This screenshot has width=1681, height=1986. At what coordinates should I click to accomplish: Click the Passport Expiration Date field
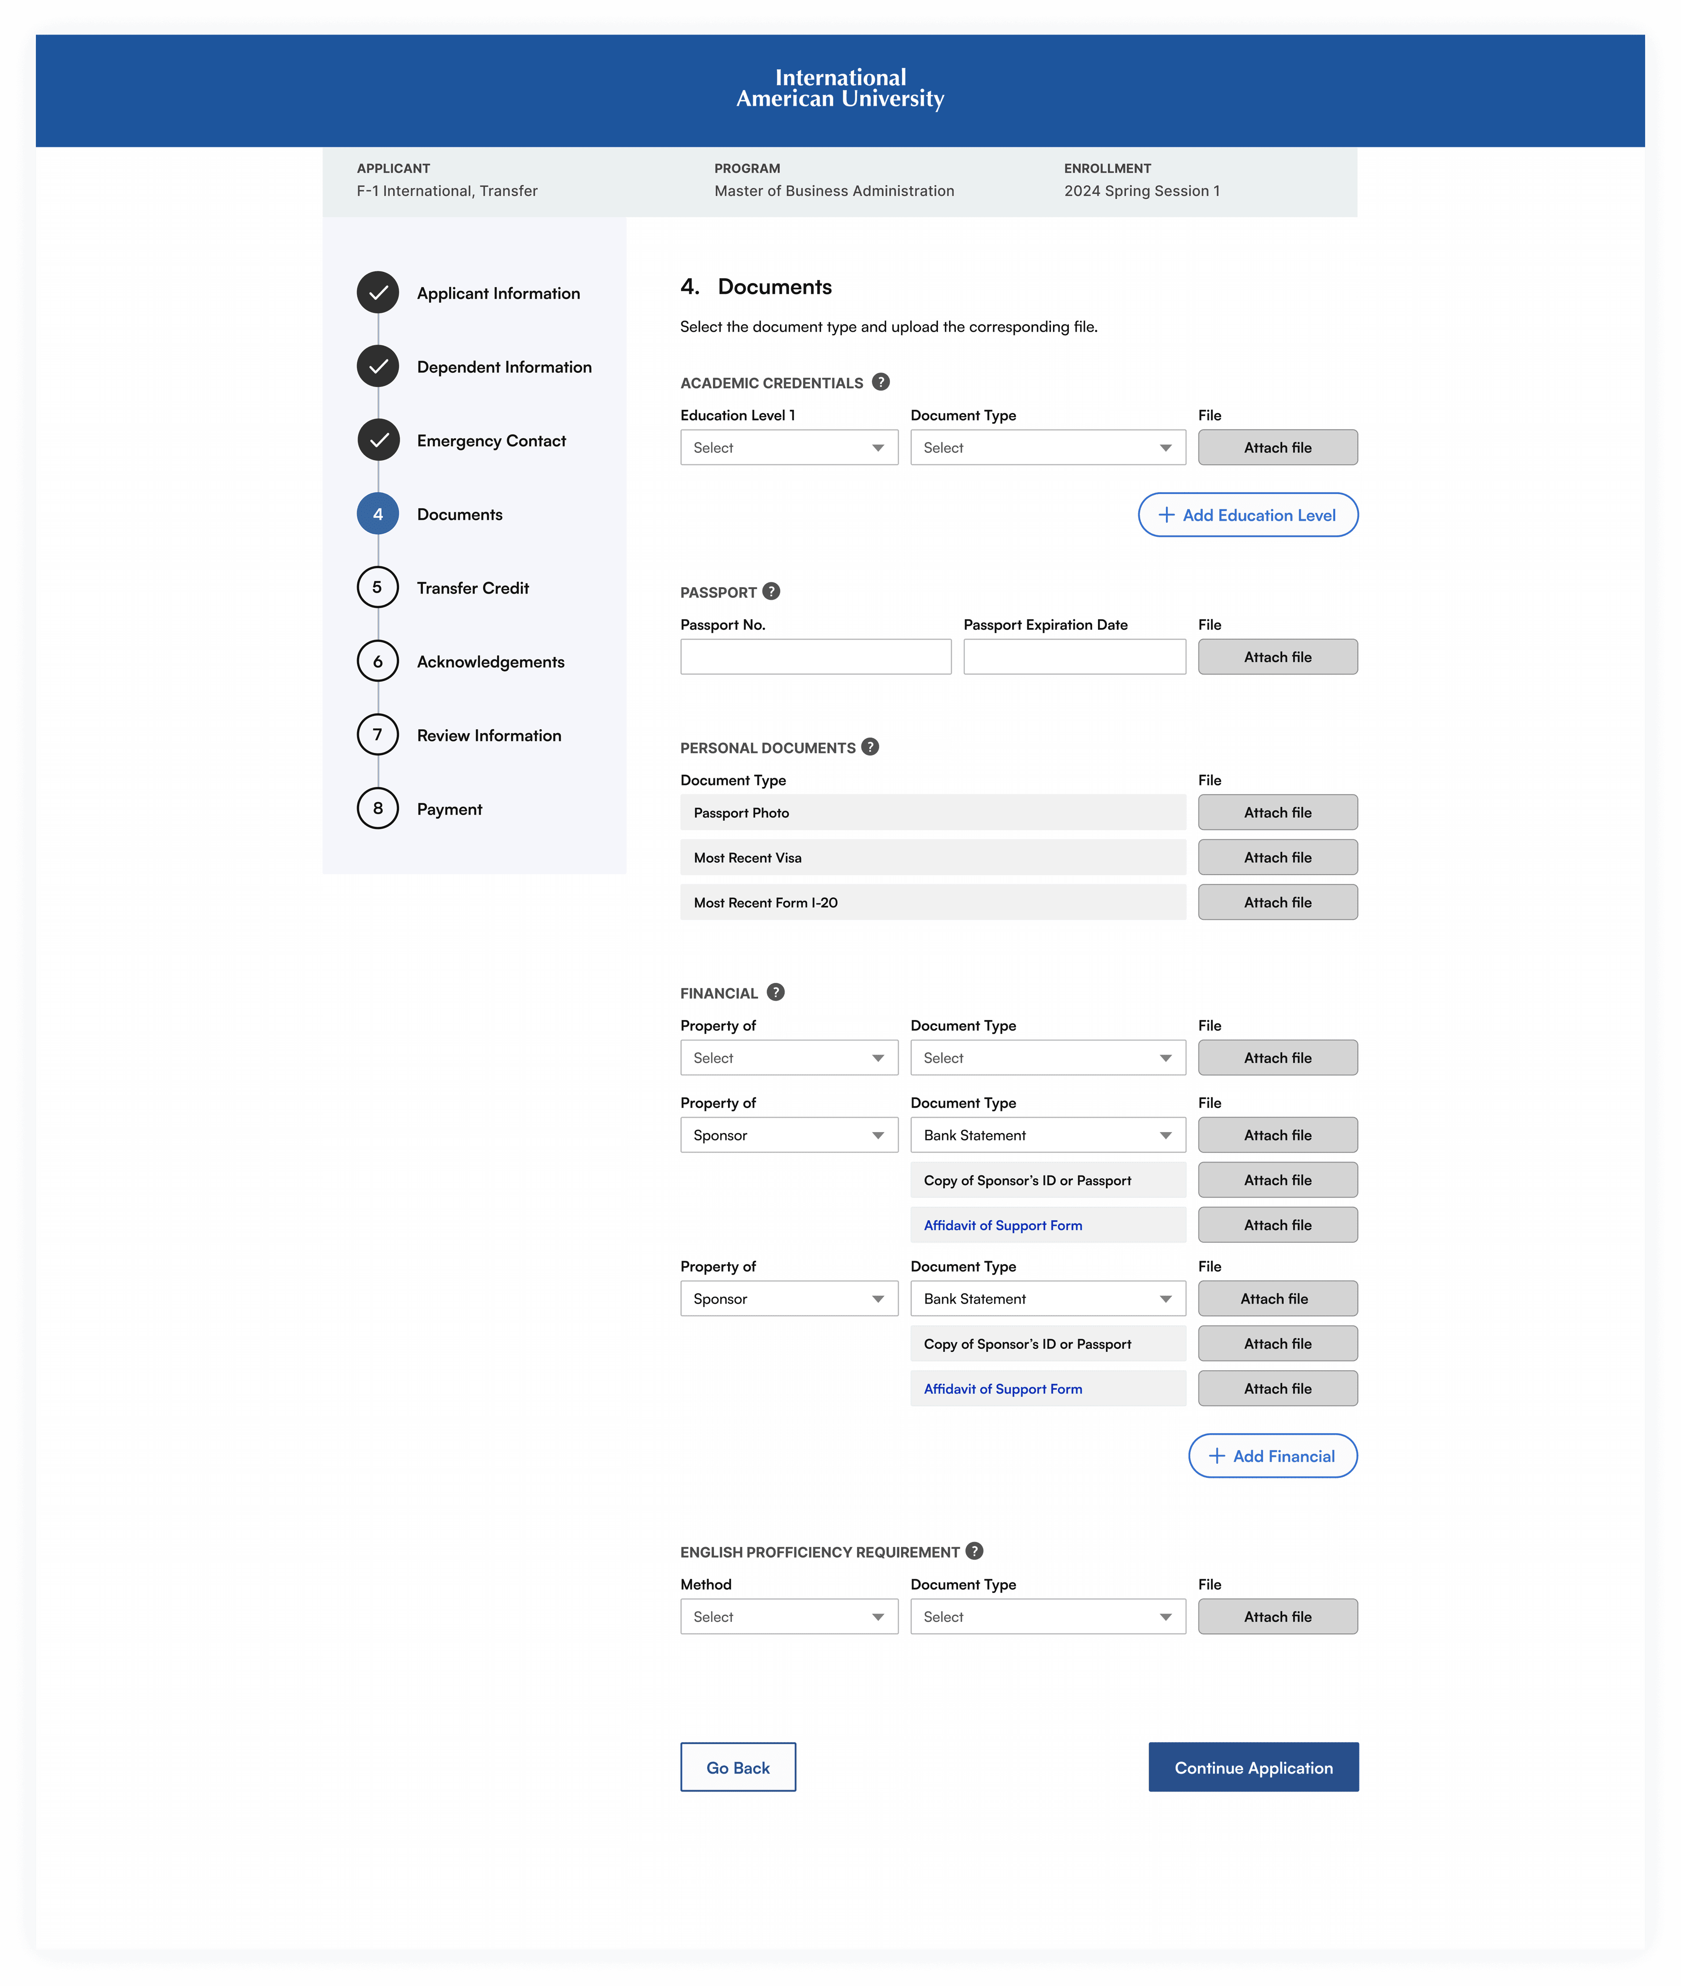[x=1075, y=657]
